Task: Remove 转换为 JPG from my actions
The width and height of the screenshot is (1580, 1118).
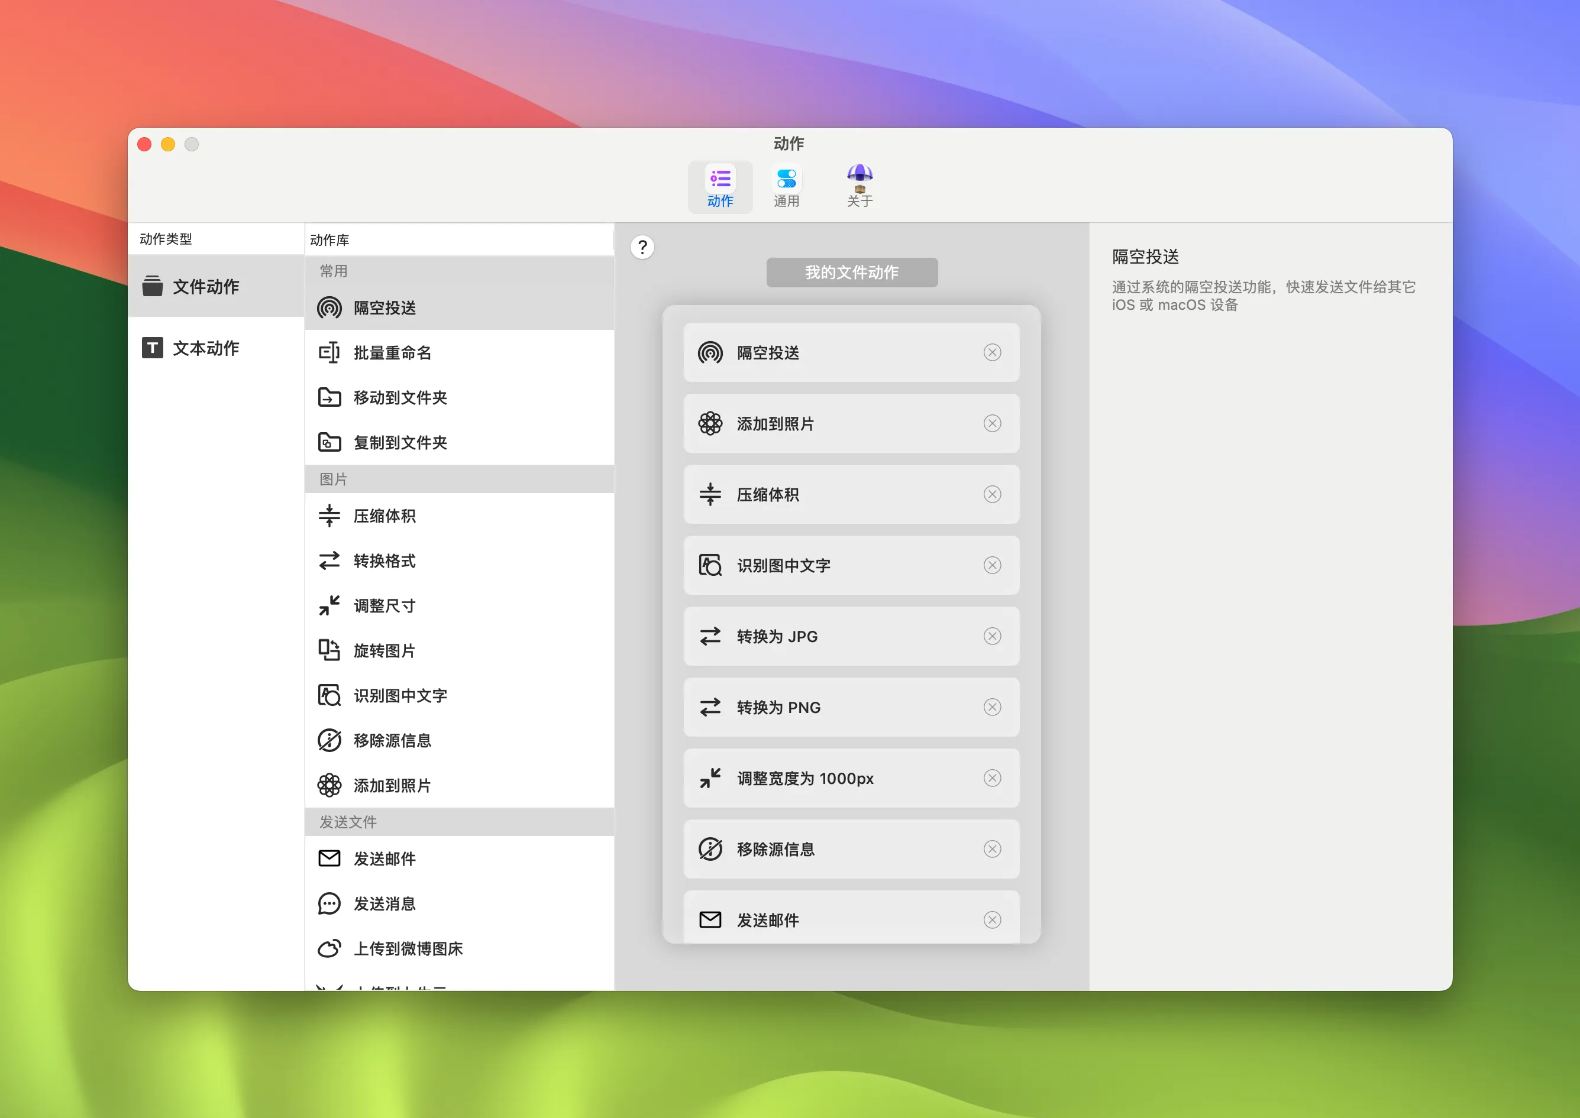Action: (x=992, y=637)
